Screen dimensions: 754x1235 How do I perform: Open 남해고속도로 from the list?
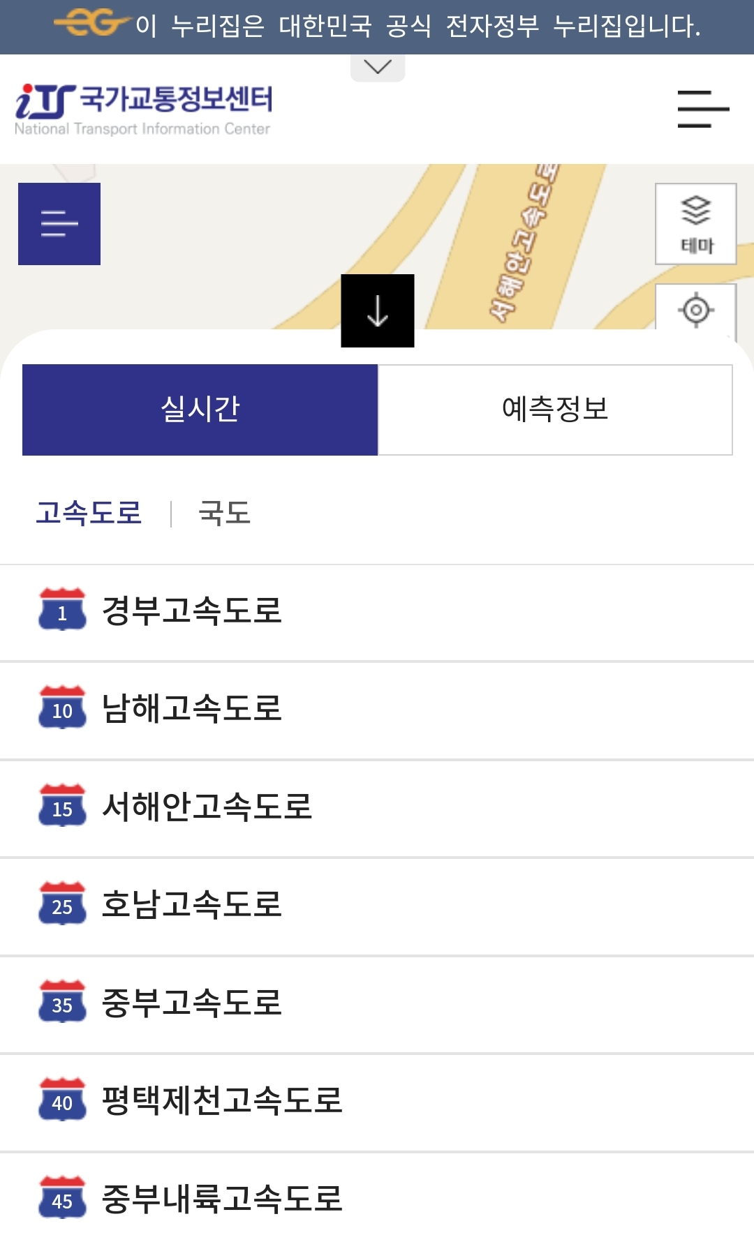coord(377,710)
